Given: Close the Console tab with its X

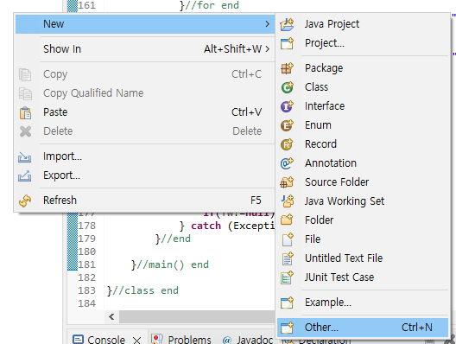Looking at the screenshot, I should (x=136, y=340).
